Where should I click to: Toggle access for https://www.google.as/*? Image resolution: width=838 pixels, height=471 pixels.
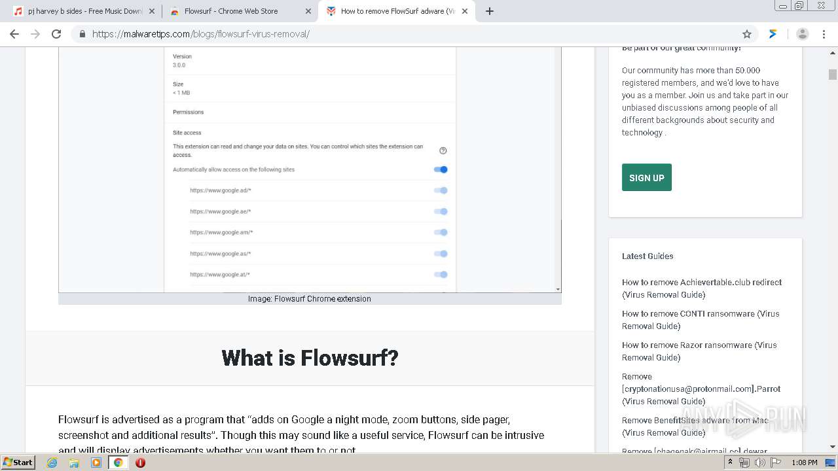point(441,253)
